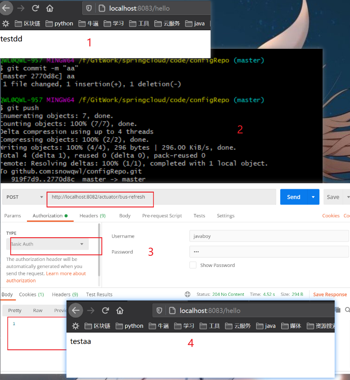350x380 pixels.
Task: Reload the bottom browser page
Action: pyautogui.click(x=106, y=310)
